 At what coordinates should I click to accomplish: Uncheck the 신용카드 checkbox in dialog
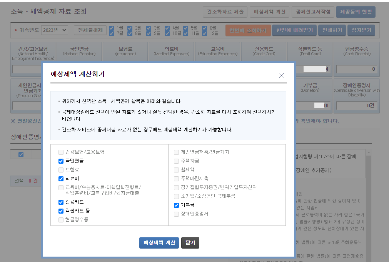[61, 202]
